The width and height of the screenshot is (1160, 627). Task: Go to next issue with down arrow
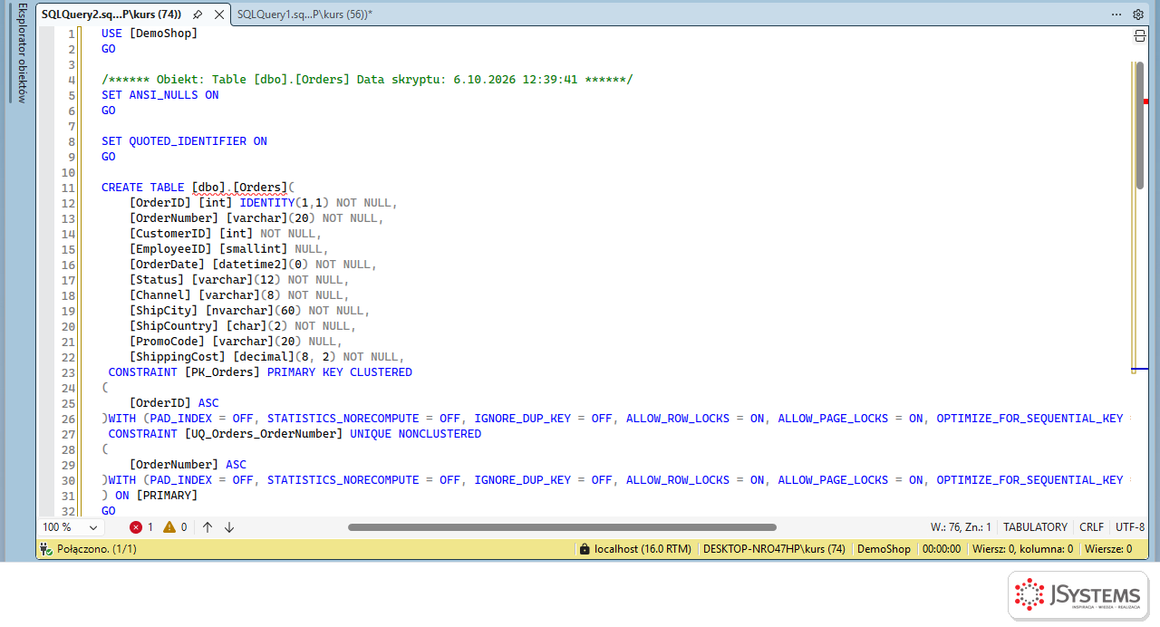pos(229,526)
